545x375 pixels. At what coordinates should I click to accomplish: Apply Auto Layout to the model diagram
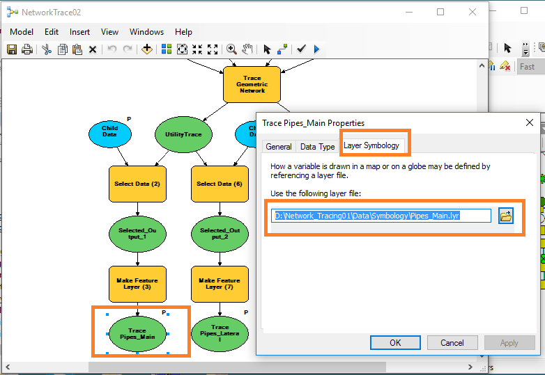167,49
